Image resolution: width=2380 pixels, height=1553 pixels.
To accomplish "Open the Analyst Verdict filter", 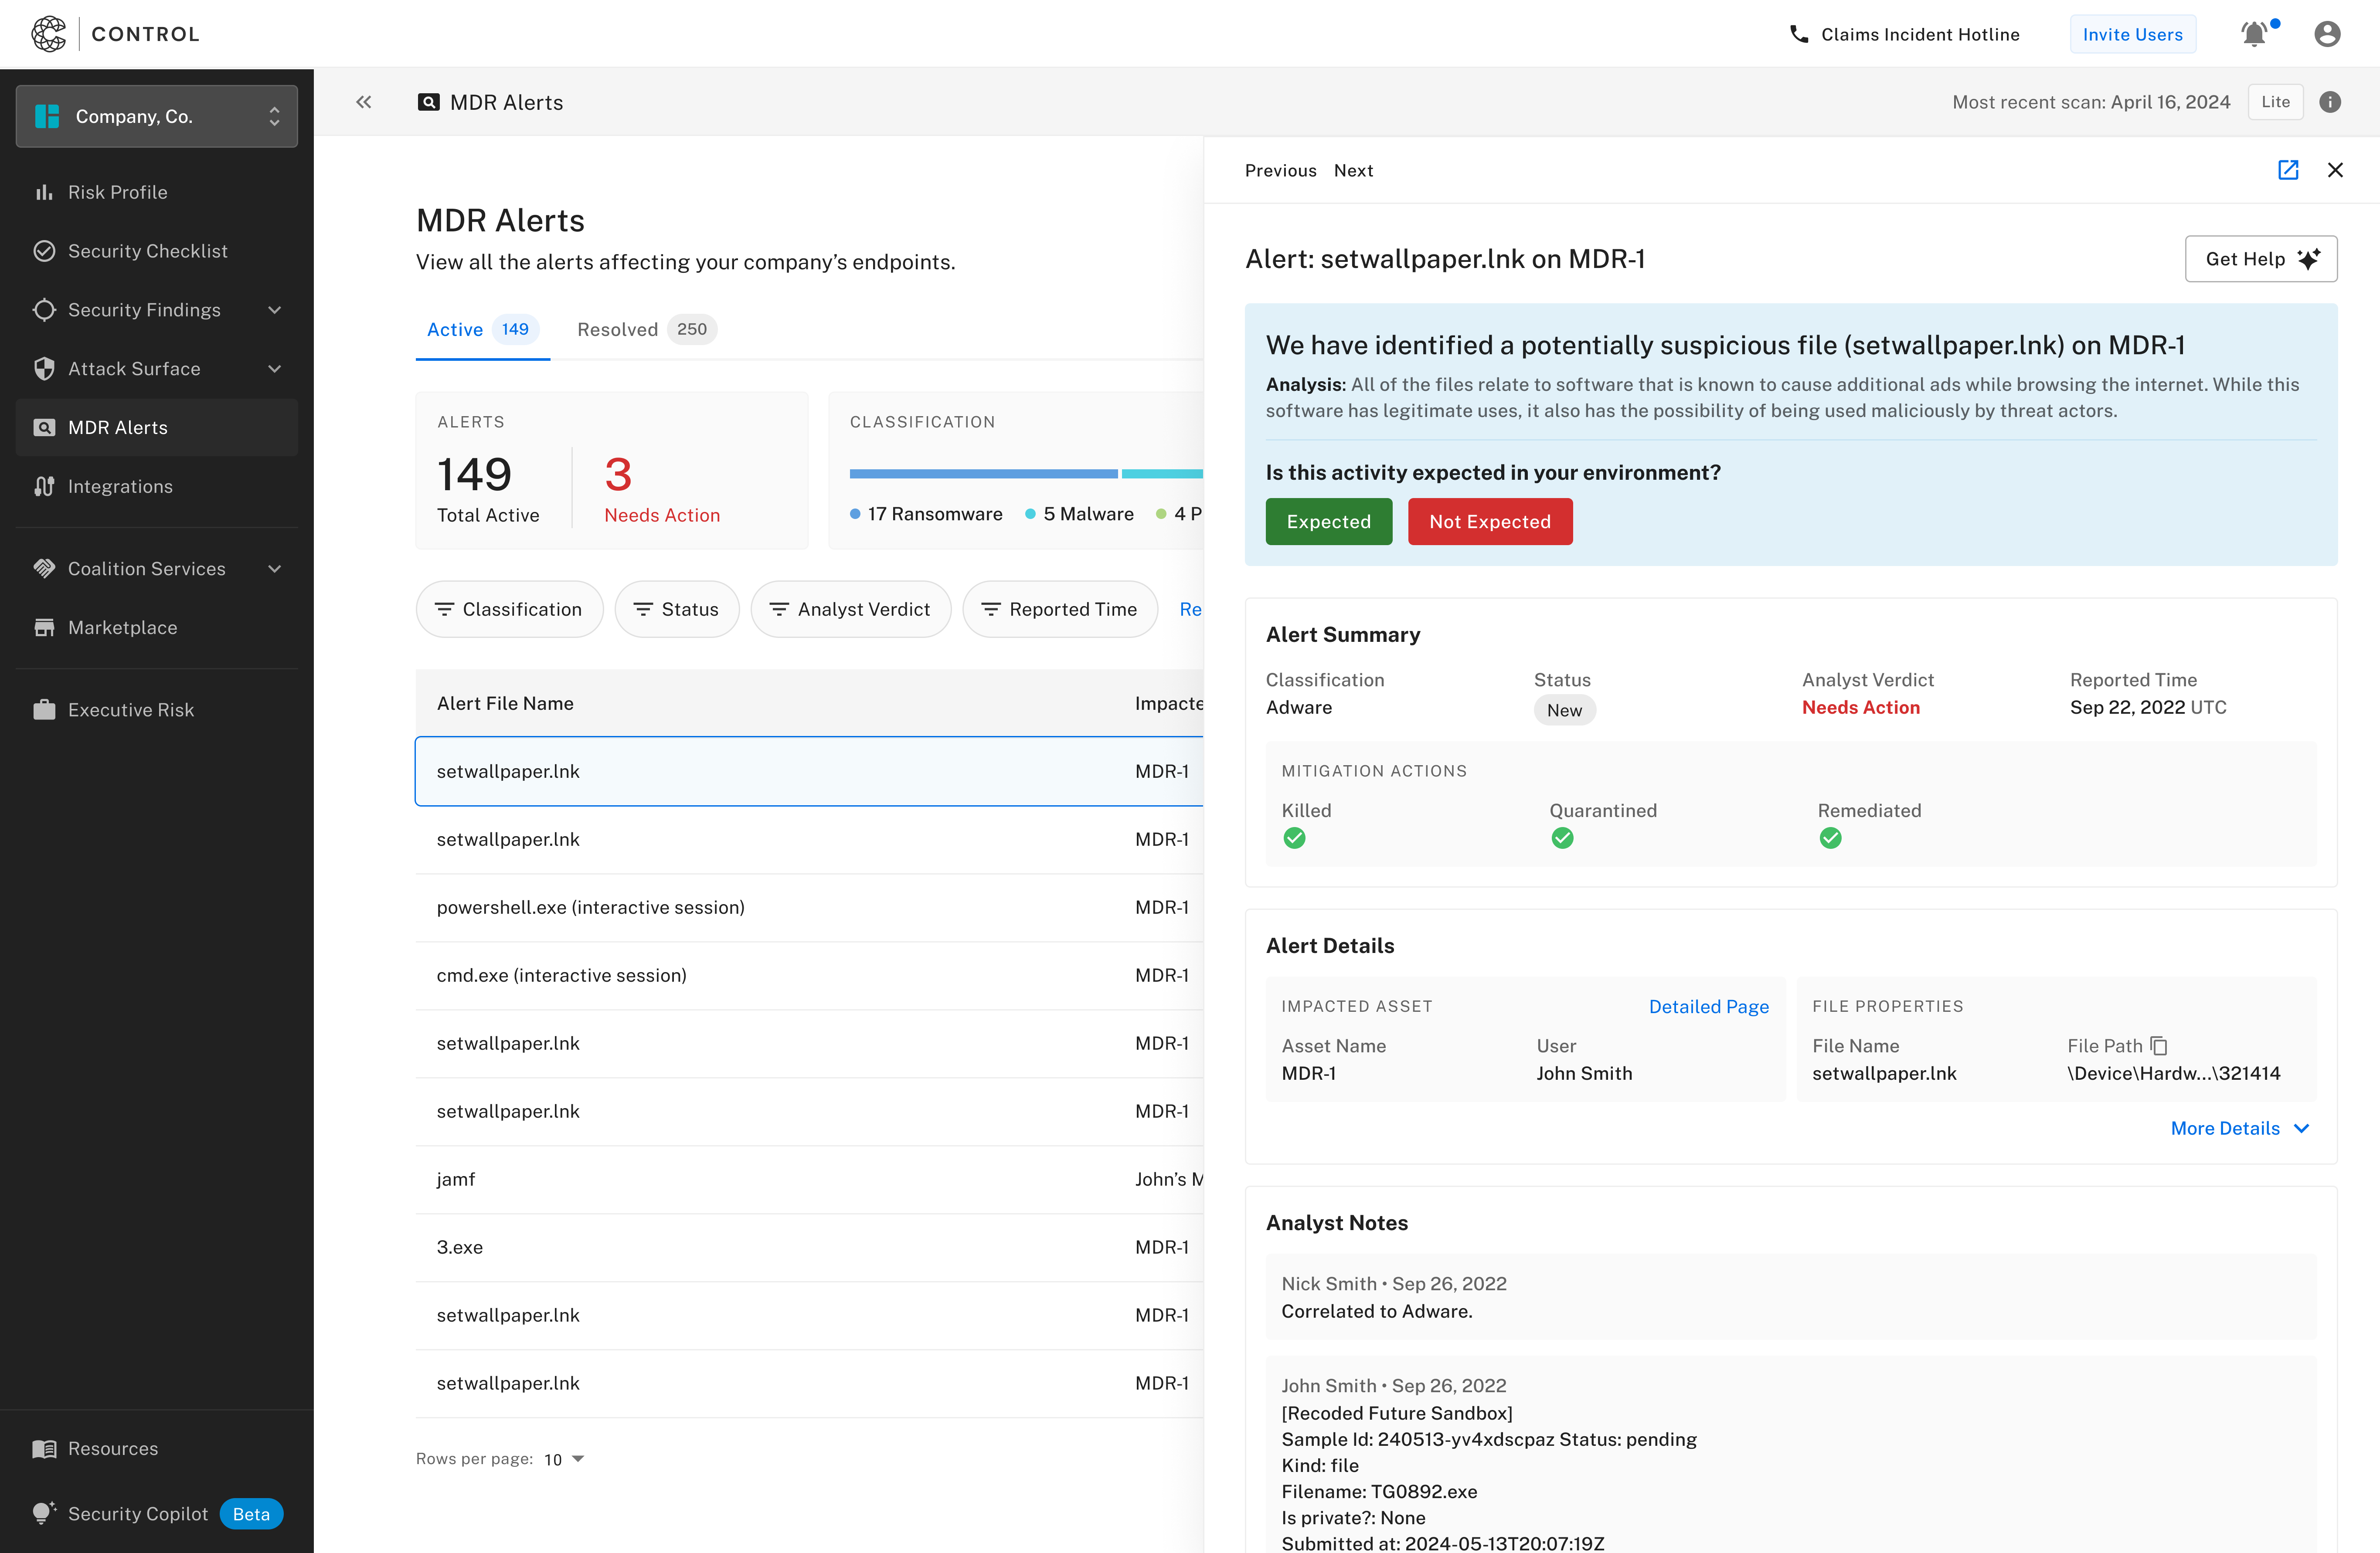I will [x=851, y=610].
